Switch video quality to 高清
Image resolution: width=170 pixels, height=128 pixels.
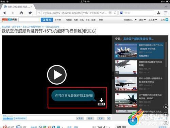tap(80, 118)
